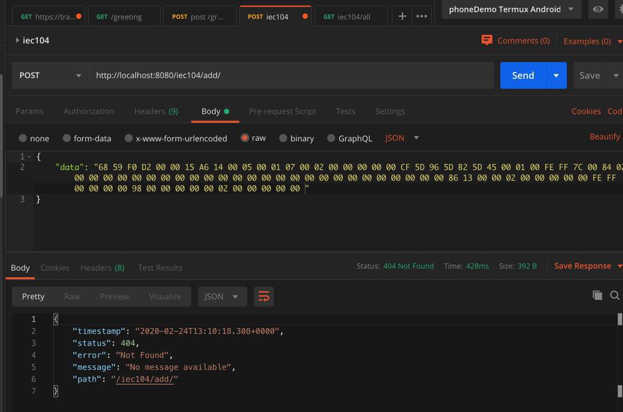Open the Authorization tab
Image resolution: width=623 pixels, height=412 pixels.
[89, 111]
